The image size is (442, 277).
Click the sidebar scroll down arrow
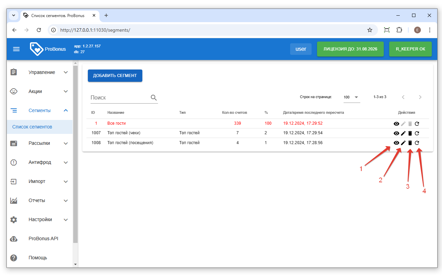[x=76, y=264]
